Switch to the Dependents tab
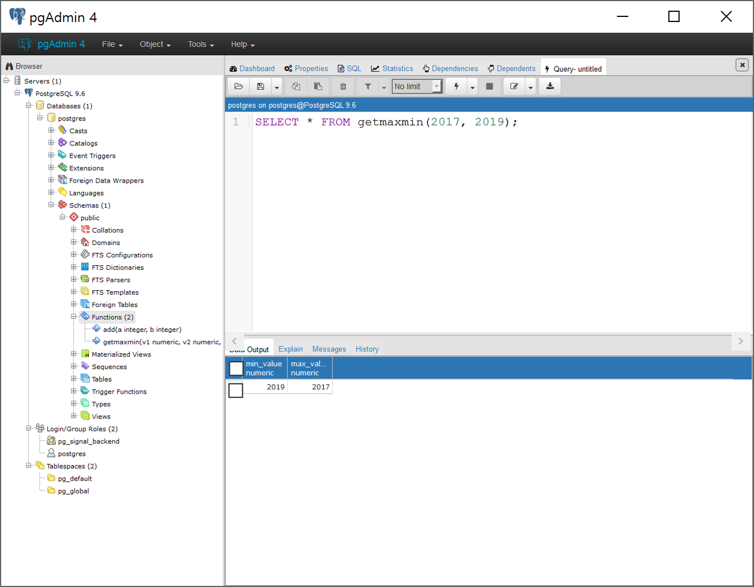The width and height of the screenshot is (754, 587). click(512, 69)
